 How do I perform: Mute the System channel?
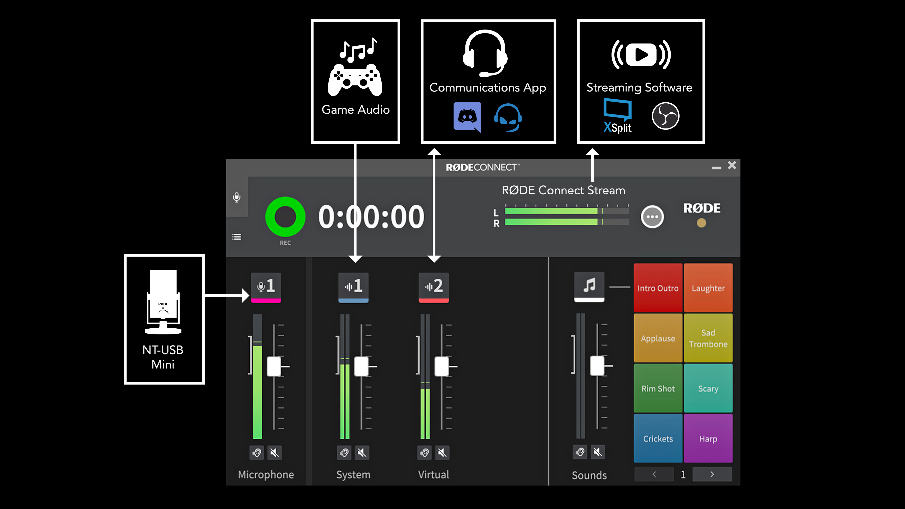(362, 453)
